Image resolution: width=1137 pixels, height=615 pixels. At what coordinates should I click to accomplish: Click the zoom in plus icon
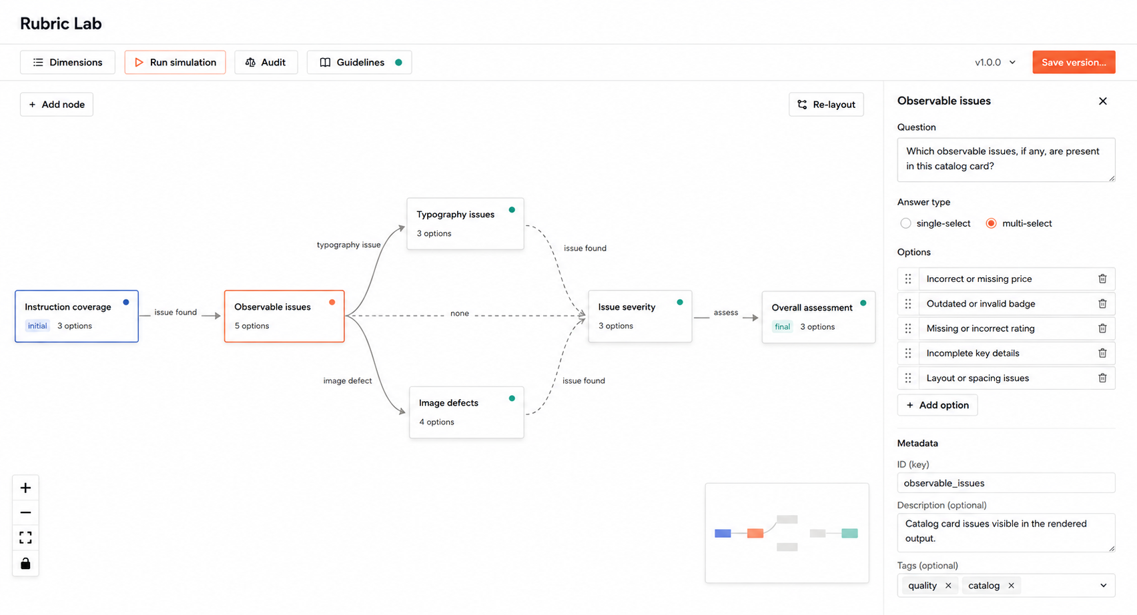(25, 488)
